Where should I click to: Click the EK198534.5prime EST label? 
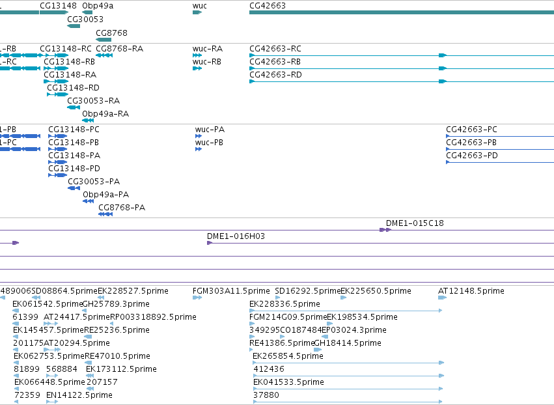click(x=363, y=317)
